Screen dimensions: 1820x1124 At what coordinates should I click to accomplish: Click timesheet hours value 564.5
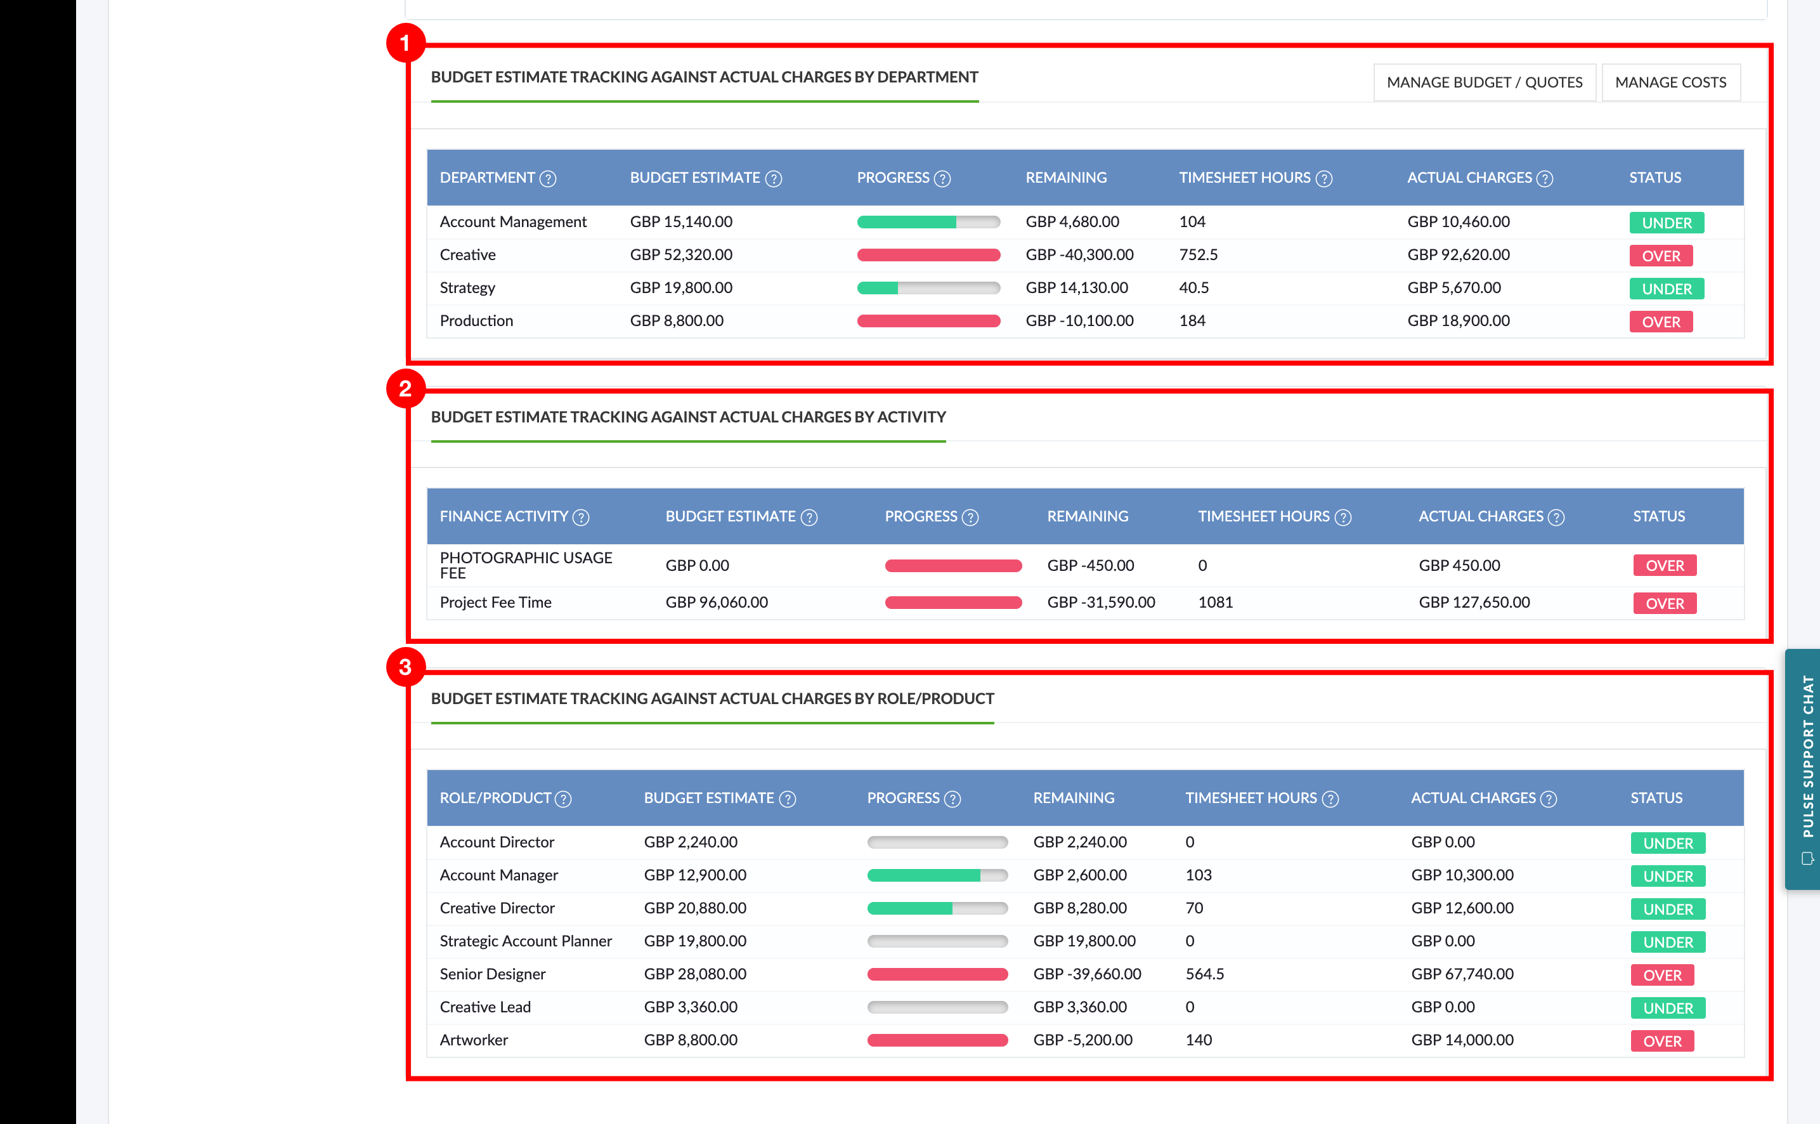[x=1205, y=974]
